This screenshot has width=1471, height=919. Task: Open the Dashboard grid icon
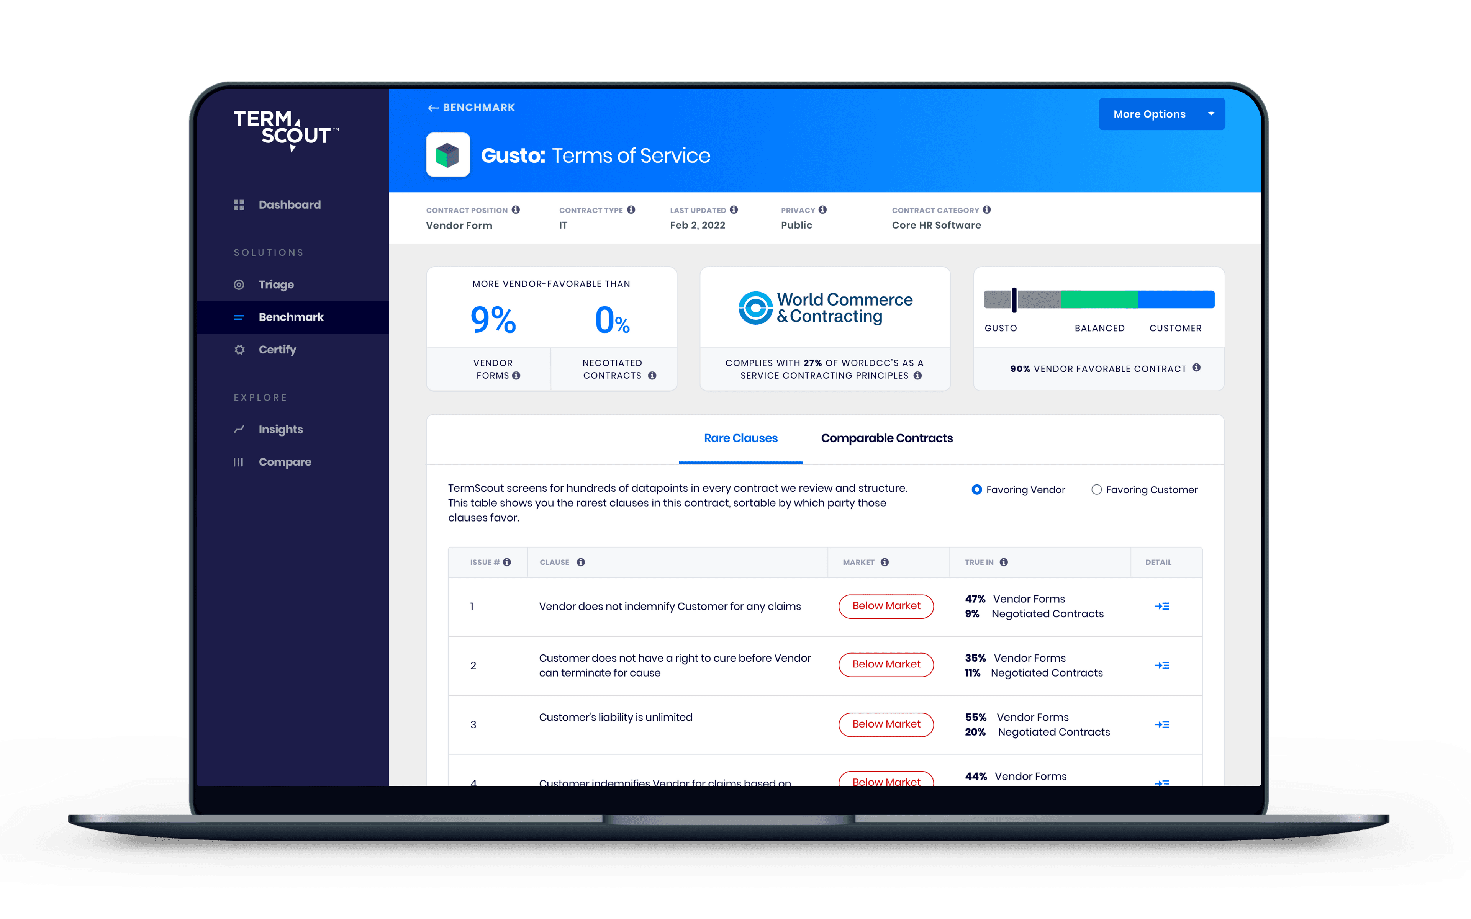click(239, 205)
